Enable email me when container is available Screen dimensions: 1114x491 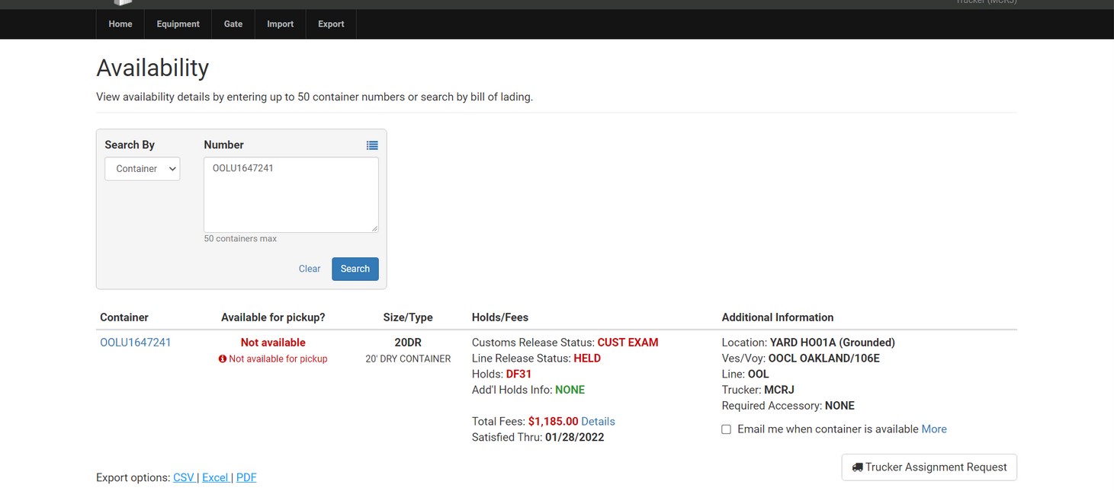(726, 429)
